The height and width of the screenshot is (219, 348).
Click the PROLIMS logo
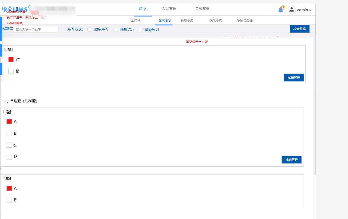tap(15, 9)
